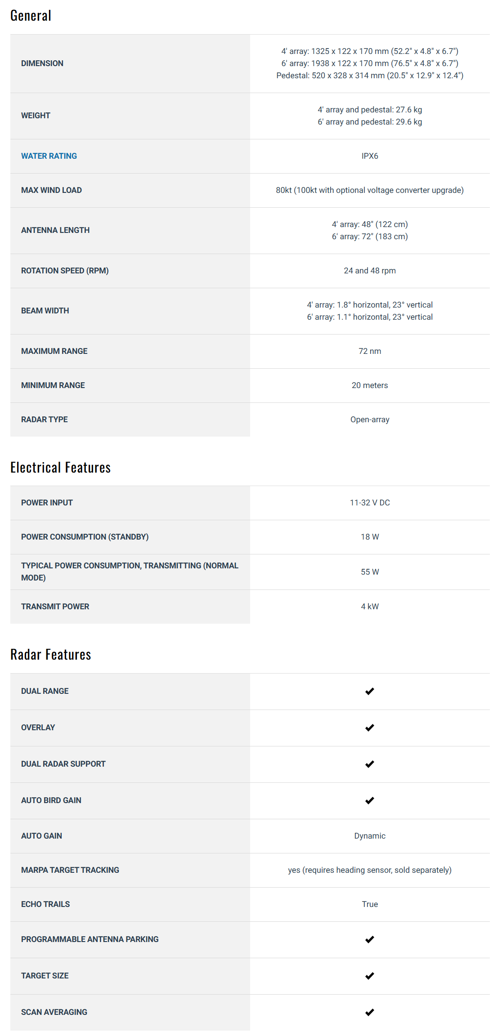Click the Echo Trails True value
The image size is (493, 1036).
tap(370, 904)
